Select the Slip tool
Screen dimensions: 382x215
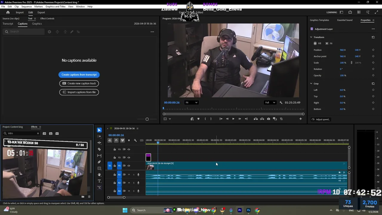click(x=99, y=156)
